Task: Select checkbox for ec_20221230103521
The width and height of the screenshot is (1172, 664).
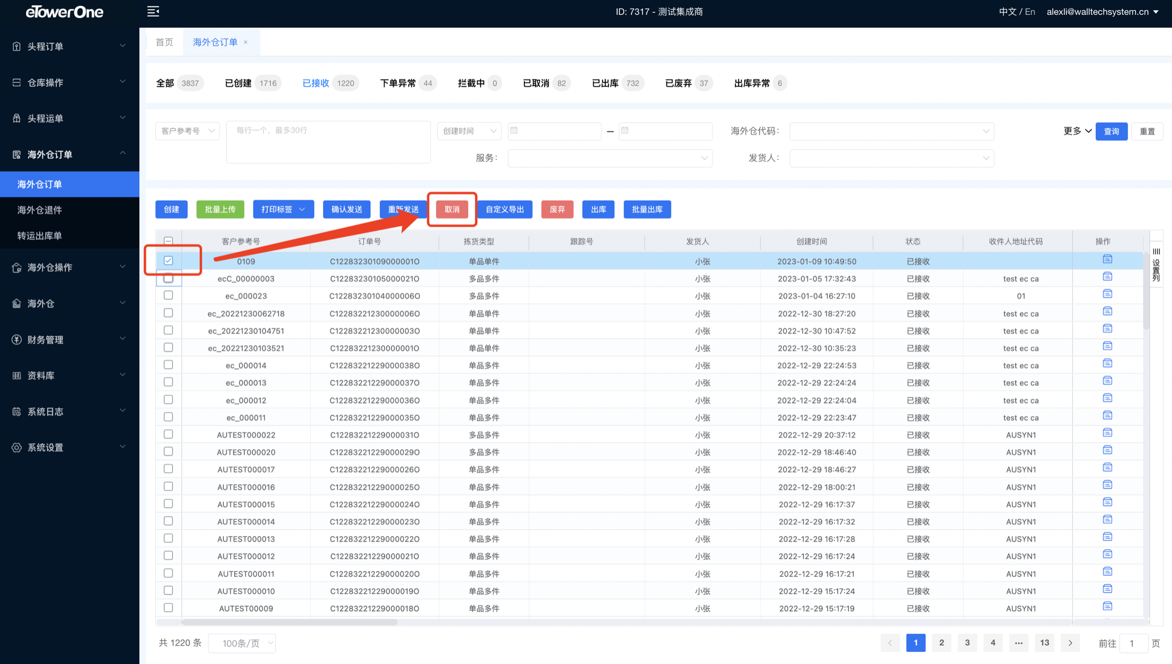Action: (x=168, y=348)
